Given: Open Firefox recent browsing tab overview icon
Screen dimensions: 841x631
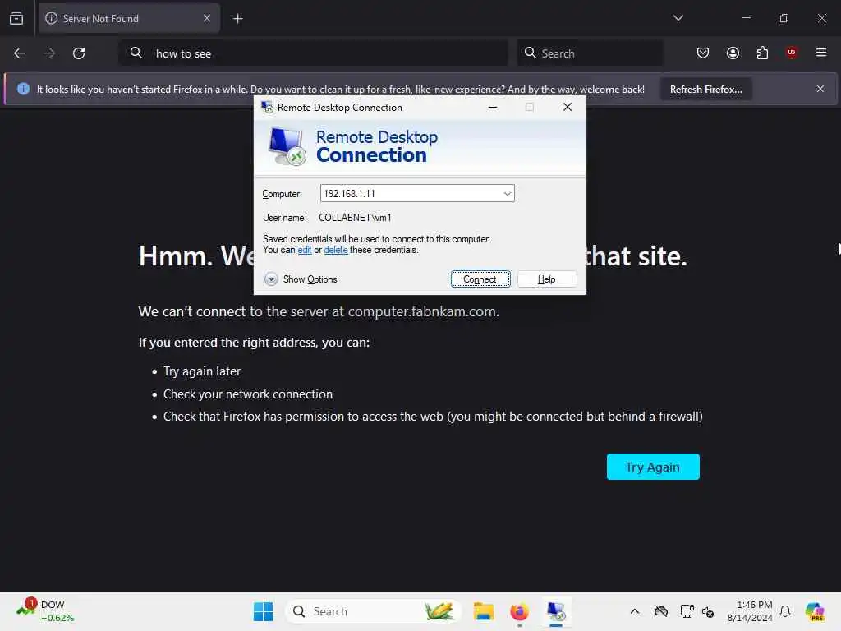Looking at the screenshot, I should (16, 19).
